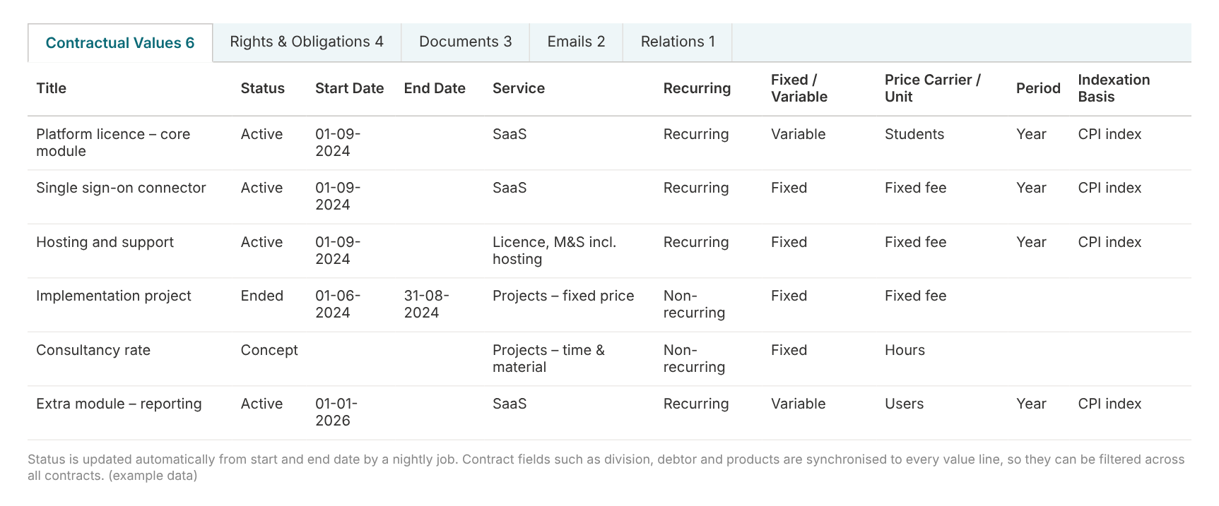Click the Ended status of Implementation project
Image resolution: width=1219 pixels, height=506 pixels.
pos(261,296)
